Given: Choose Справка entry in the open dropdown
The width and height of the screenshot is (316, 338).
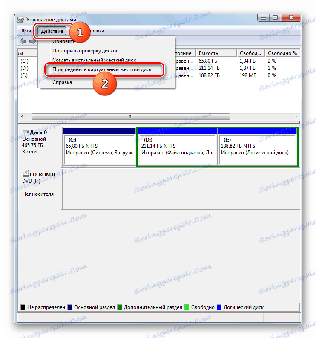Looking at the screenshot, I should 62,82.
